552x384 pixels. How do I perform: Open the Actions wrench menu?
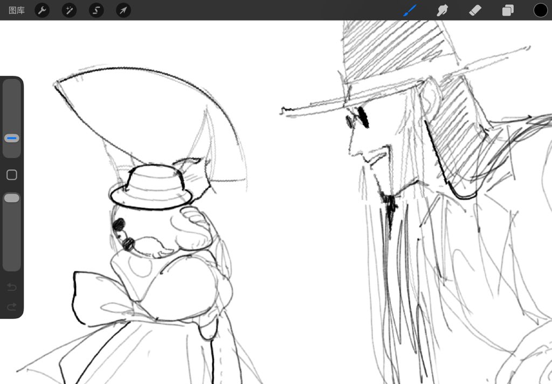point(42,10)
